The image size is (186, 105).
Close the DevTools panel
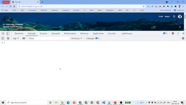(183, 34)
